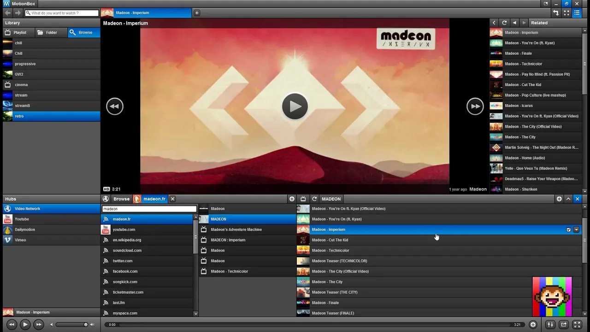Collapse the browse panel with up chevron
The width and height of the screenshot is (590, 332).
[x=568, y=199]
